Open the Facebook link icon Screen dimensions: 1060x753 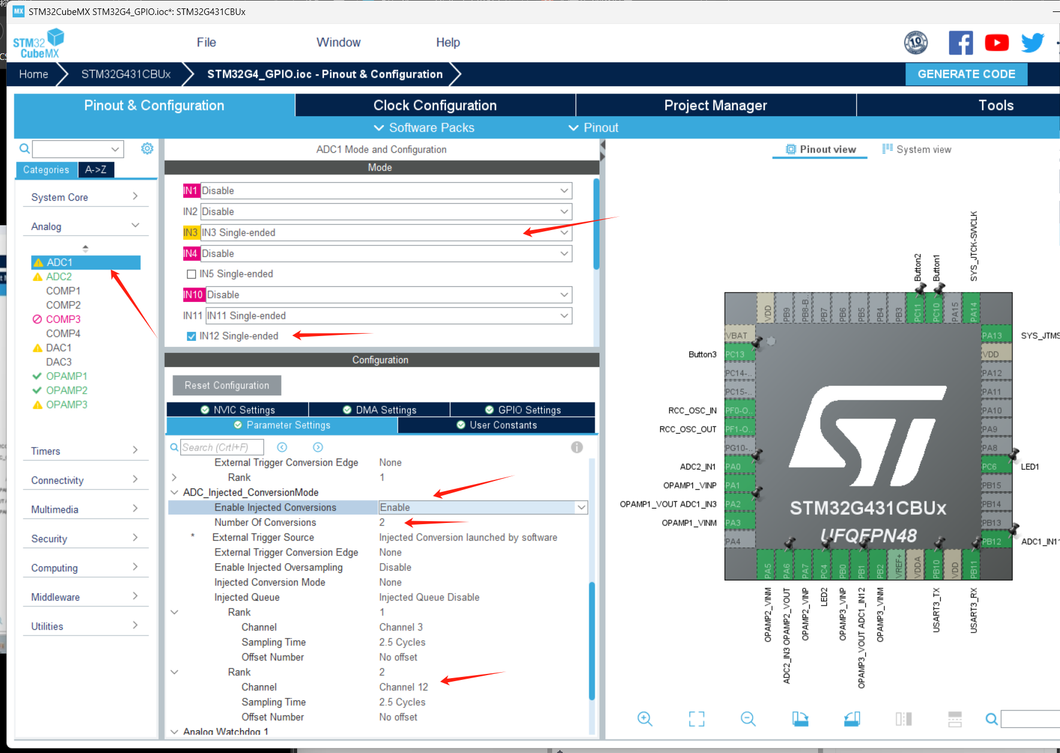[x=961, y=43]
